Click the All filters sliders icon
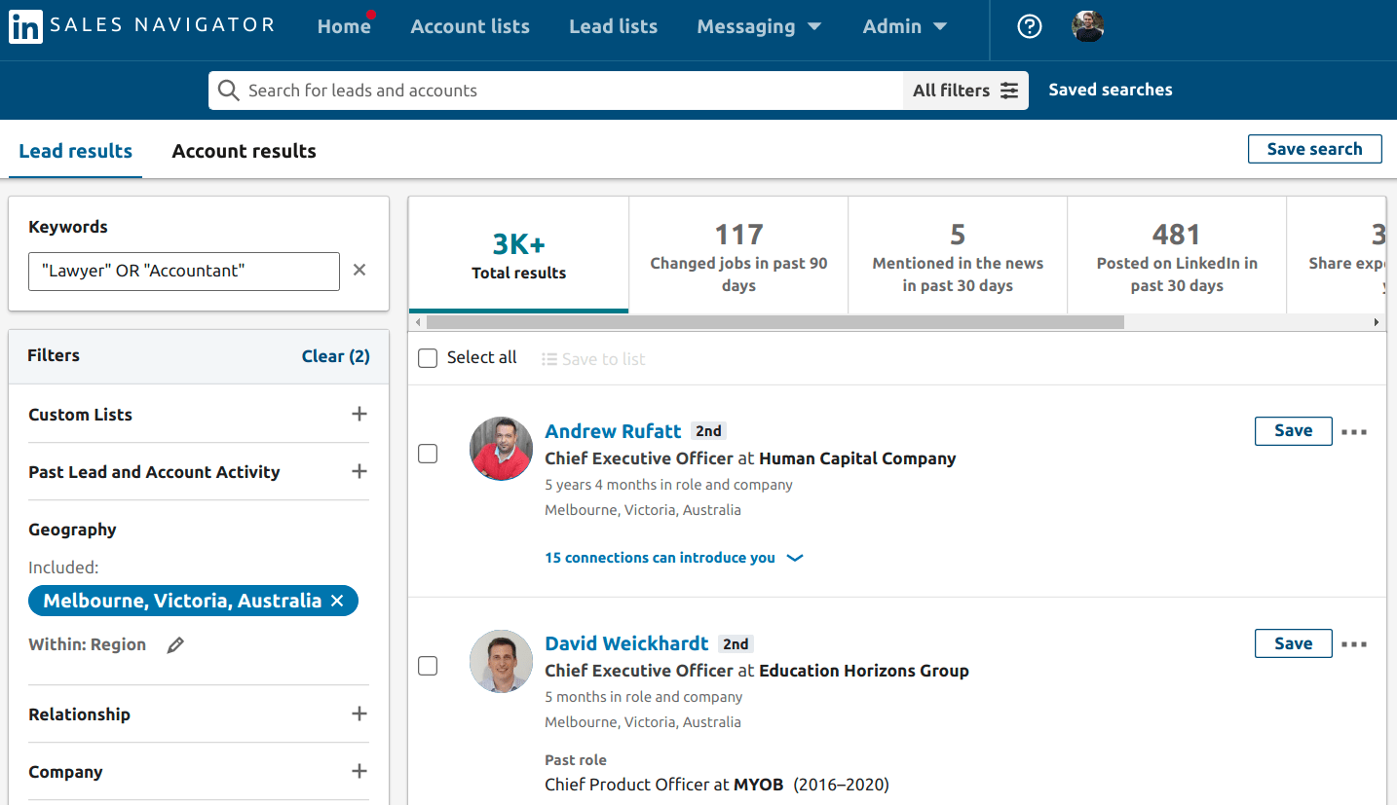The image size is (1397, 805). (1008, 91)
